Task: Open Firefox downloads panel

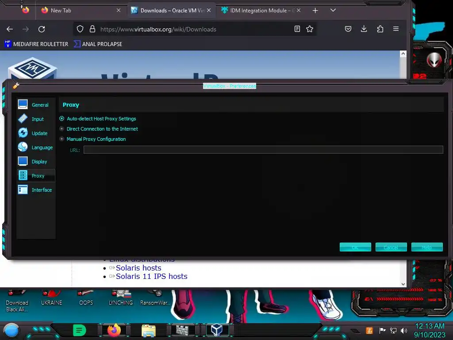Action: [364, 29]
